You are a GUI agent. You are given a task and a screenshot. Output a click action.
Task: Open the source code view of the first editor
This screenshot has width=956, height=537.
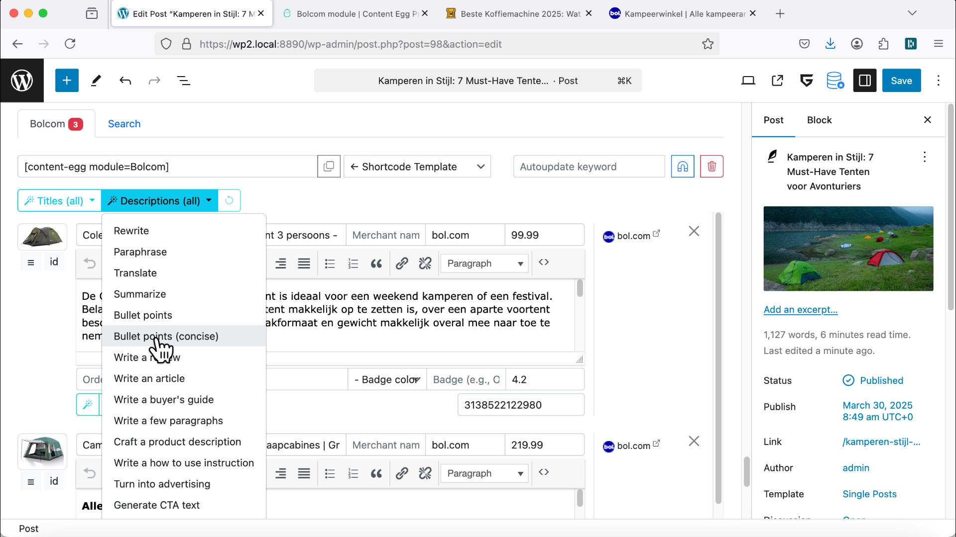(544, 263)
